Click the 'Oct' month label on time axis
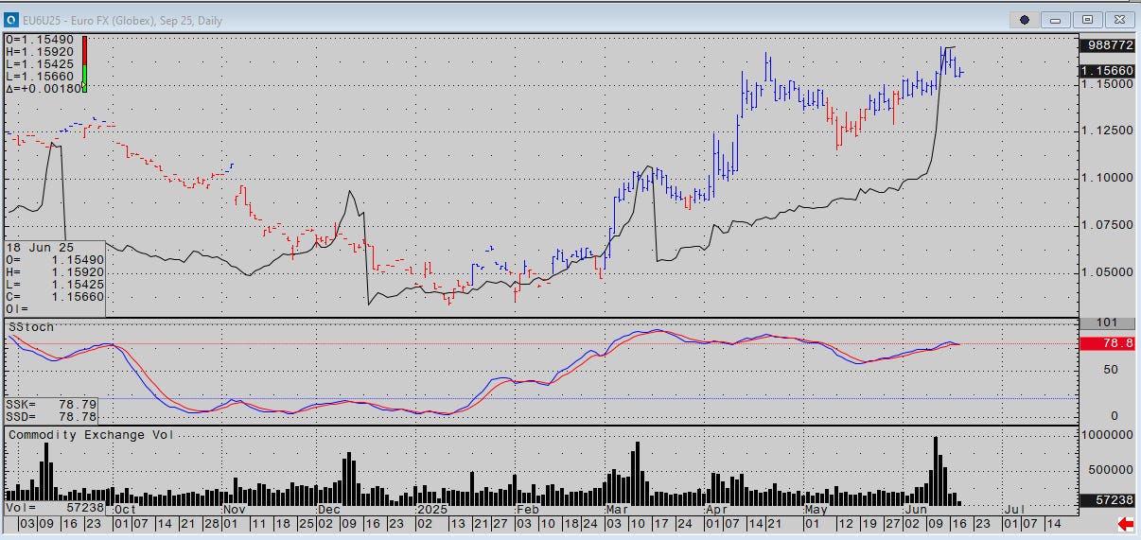This screenshot has width=1141, height=540. 123,509
